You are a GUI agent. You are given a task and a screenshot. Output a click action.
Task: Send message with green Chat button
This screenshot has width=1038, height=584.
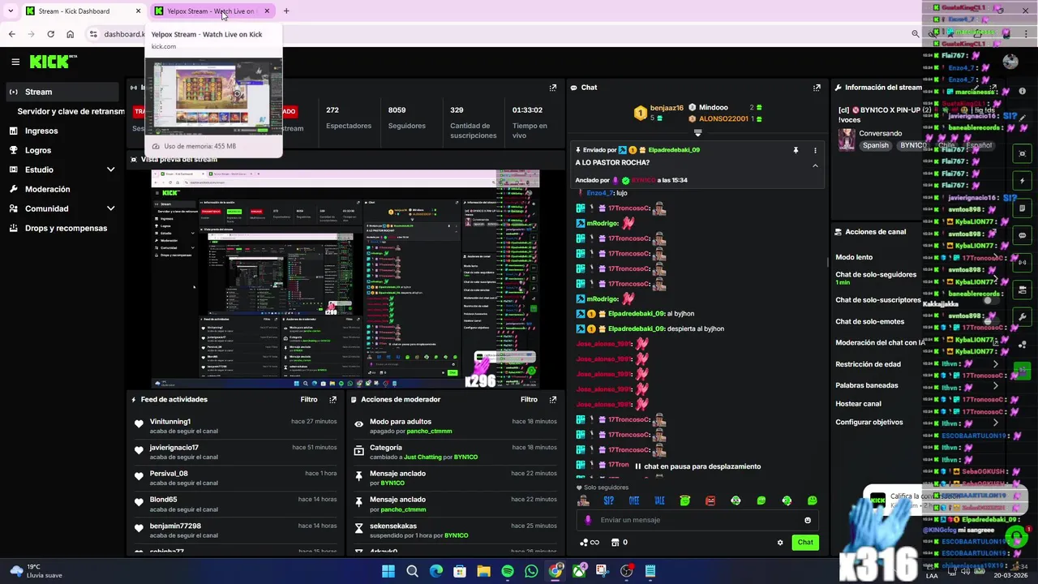[805, 543]
